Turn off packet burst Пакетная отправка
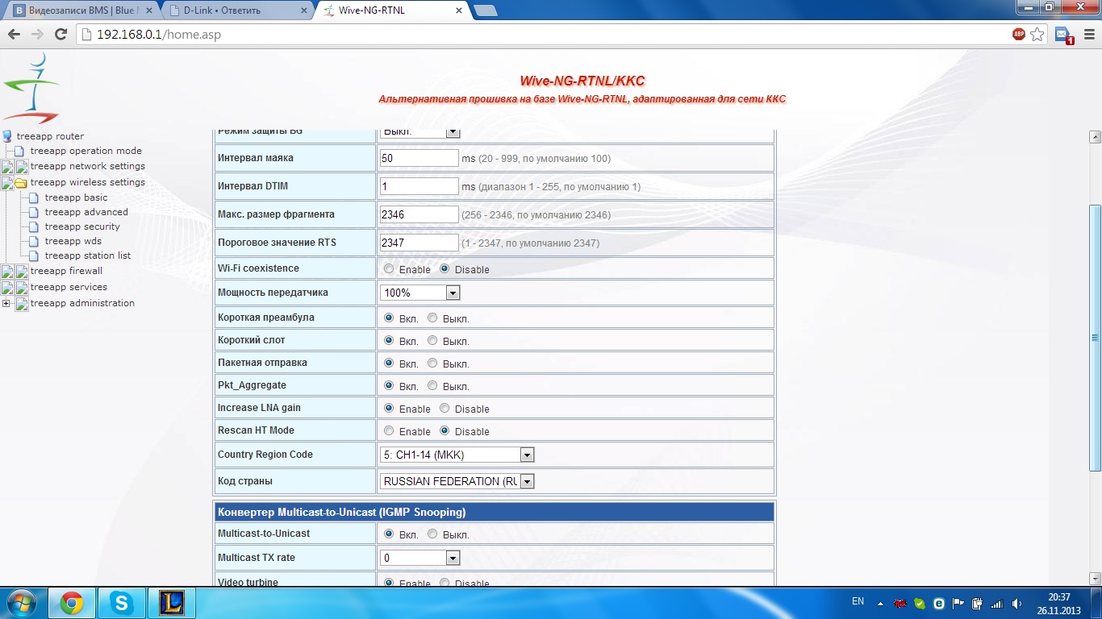 433,364
